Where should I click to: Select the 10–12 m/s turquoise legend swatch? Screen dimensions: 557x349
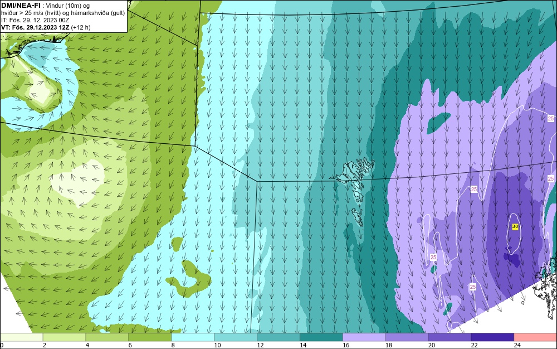click(x=236, y=337)
